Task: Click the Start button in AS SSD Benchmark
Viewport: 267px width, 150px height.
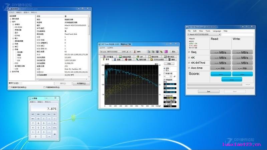Action: point(209,91)
